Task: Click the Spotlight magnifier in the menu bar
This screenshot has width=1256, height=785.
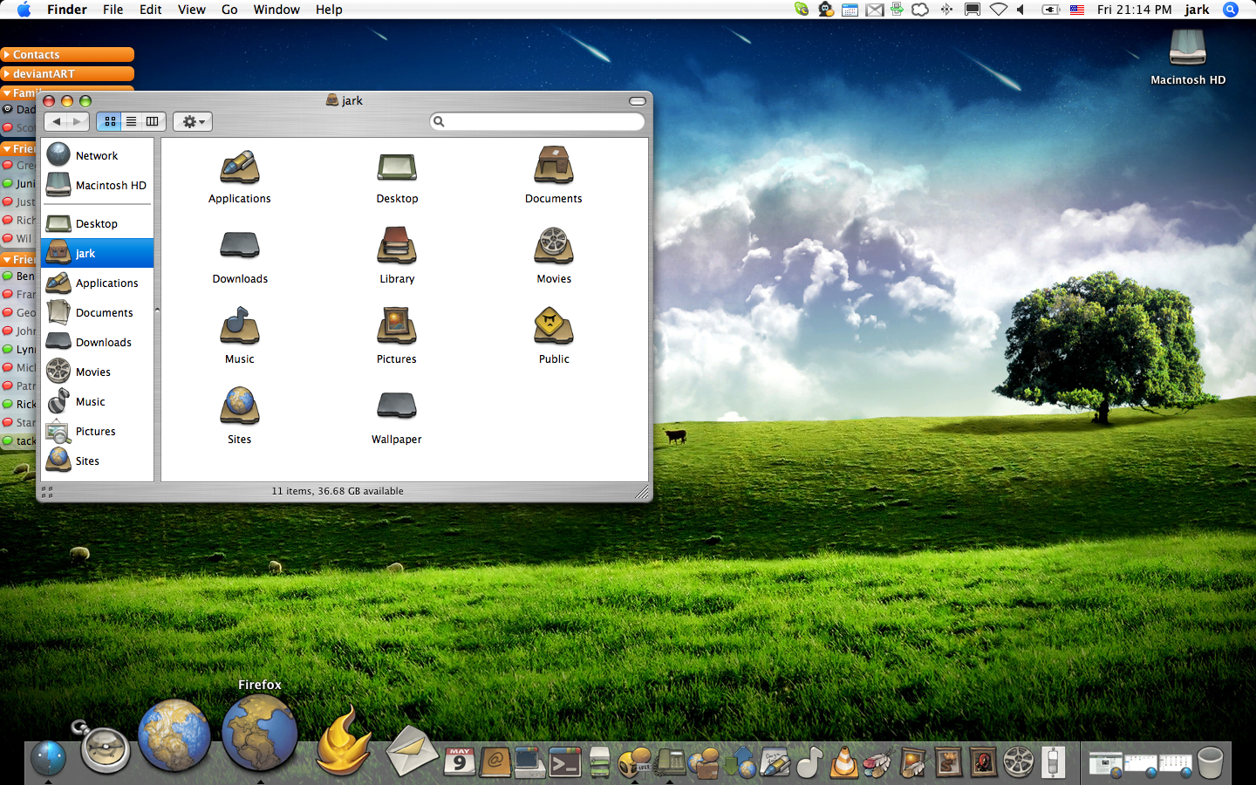Action: click(1231, 10)
